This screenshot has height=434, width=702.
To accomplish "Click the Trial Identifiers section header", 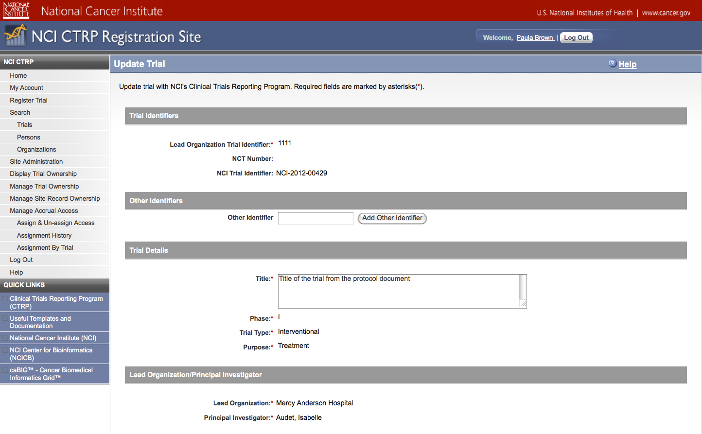I will click(x=406, y=116).
